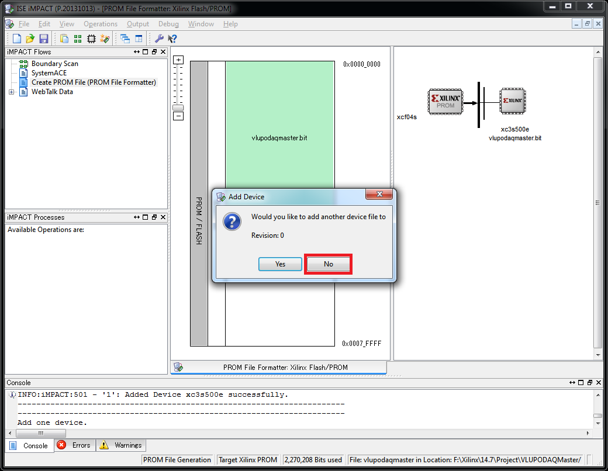The height and width of the screenshot is (471, 608).
Task: Launch the wizard via sparkle-wand toolbar icon
Action: (105, 39)
